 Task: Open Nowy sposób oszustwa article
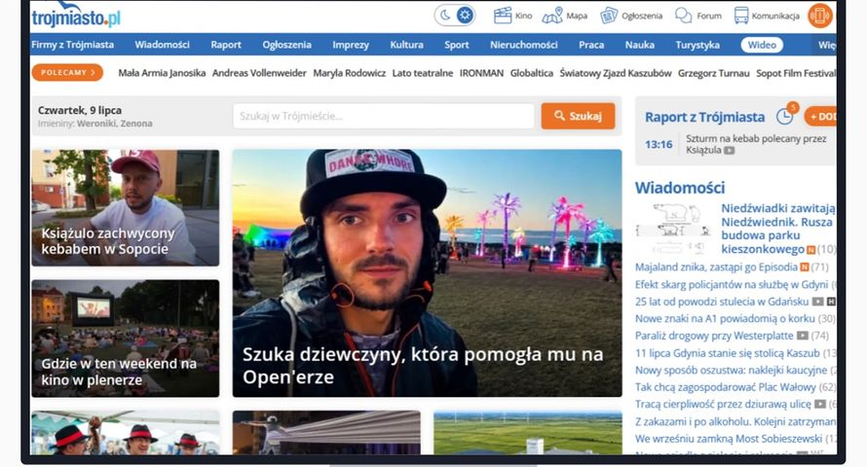pyautogui.click(x=731, y=370)
